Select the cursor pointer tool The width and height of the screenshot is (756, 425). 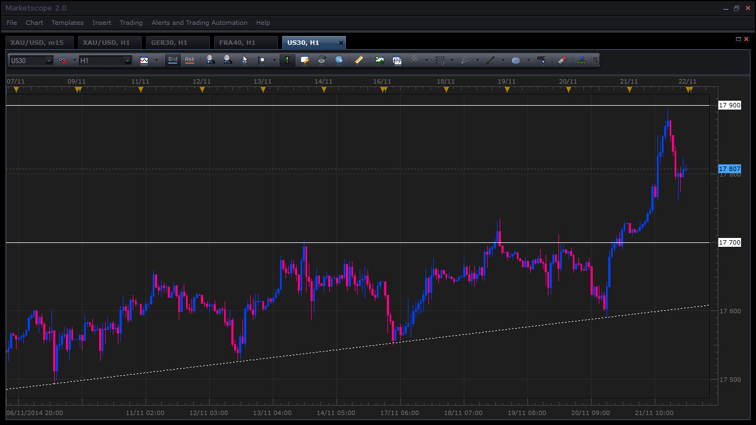pyautogui.click(x=244, y=60)
